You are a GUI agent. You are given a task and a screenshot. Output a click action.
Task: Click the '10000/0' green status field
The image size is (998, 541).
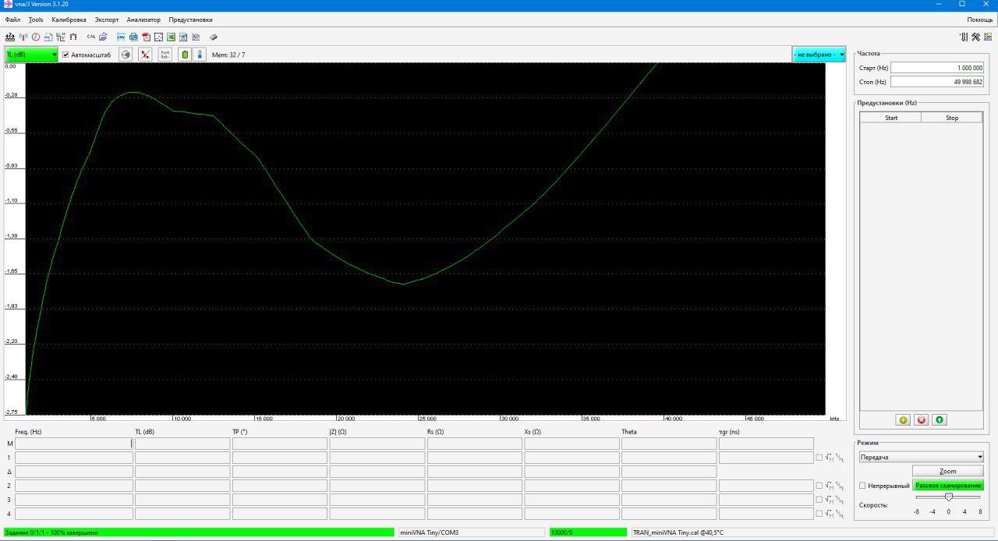tap(588, 532)
